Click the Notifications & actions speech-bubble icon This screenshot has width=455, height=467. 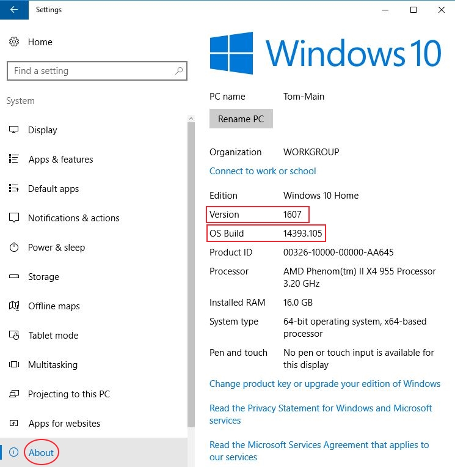click(x=14, y=218)
